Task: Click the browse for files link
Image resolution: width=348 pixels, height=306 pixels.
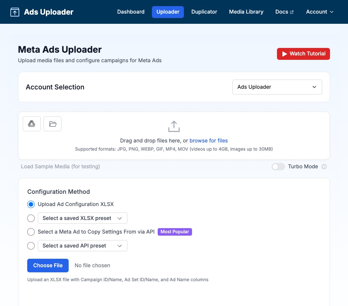Action: [209, 141]
